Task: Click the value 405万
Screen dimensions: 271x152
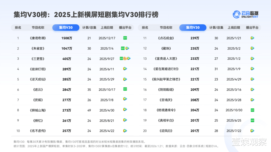Action: (67, 59)
